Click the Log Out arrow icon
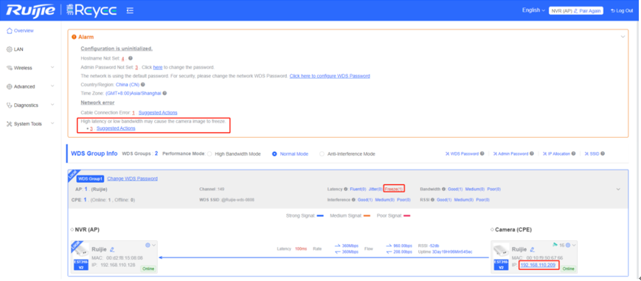This screenshot has height=281, width=641. click(612, 10)
